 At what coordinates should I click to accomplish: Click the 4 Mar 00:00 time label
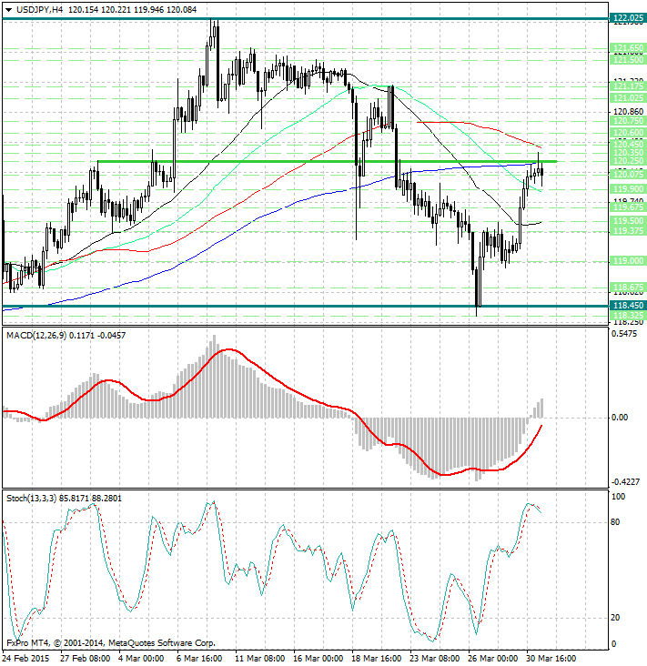coord(141,659)
